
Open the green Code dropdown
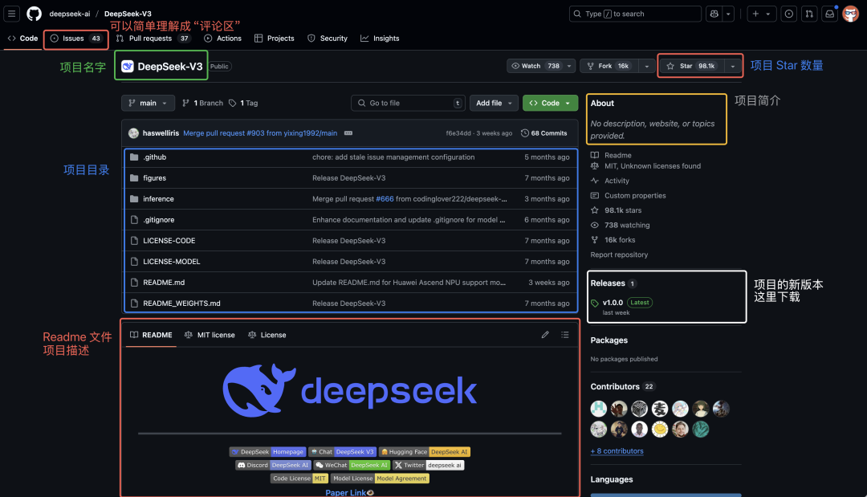pos(550,103)
